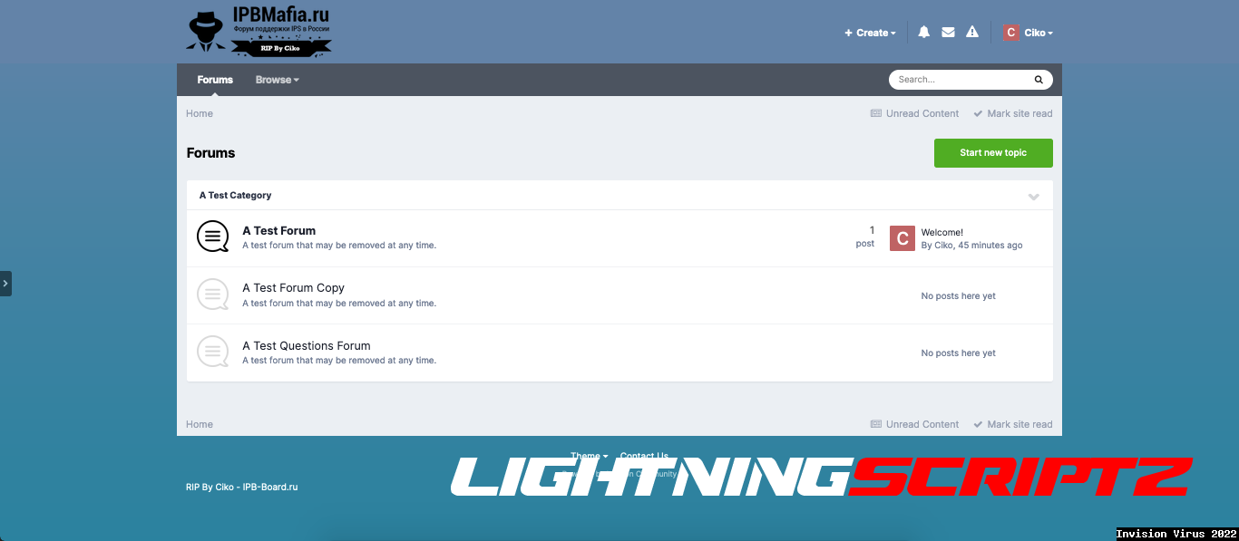Viewport: 1239px width, 541px height.
Task: Open the messages envelope icon
Action: (x=948, y=33)
